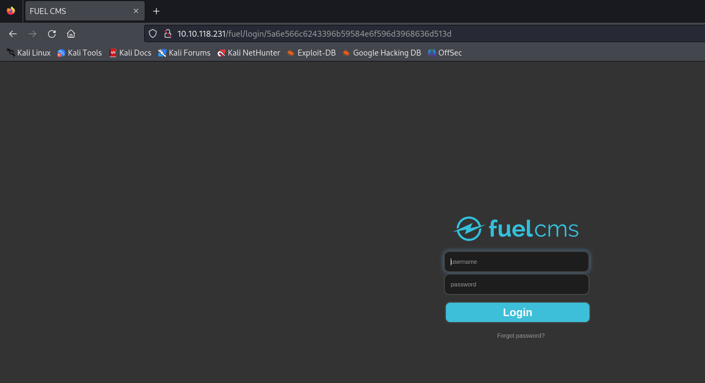Screen dimensions: 705x383
Task: Open a new tab with plus button
Action: point(157,11)
